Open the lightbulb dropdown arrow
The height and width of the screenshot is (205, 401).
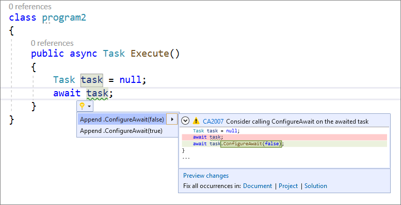tap(89, 106)
